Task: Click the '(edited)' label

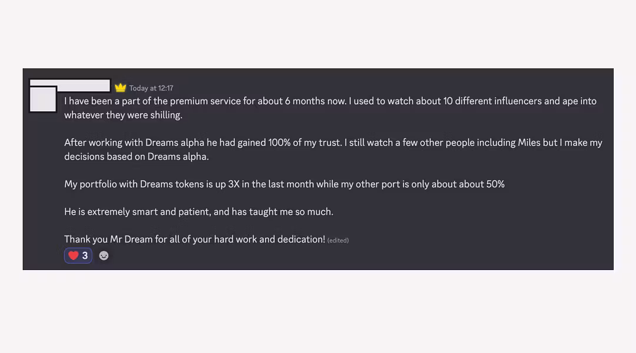Action: click(338, 240)
